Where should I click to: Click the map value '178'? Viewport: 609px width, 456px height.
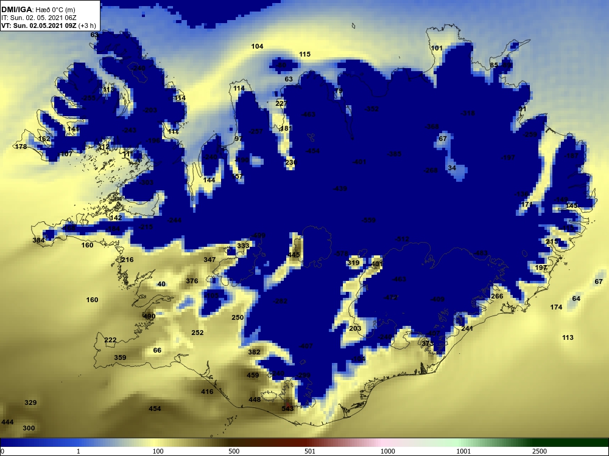tap(21, 147)
